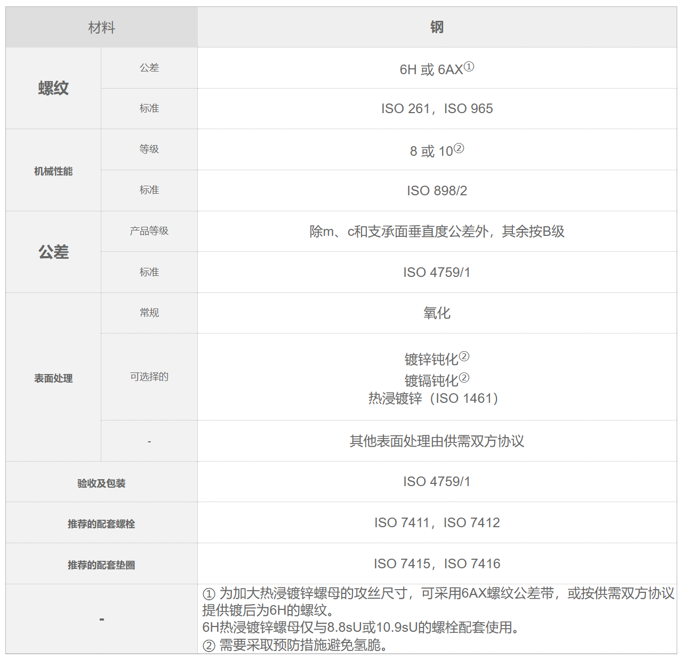Select the ISO 7415, ISO 7416 cell
The width and height of the screenshot is (682, 659).
point(437,563)
